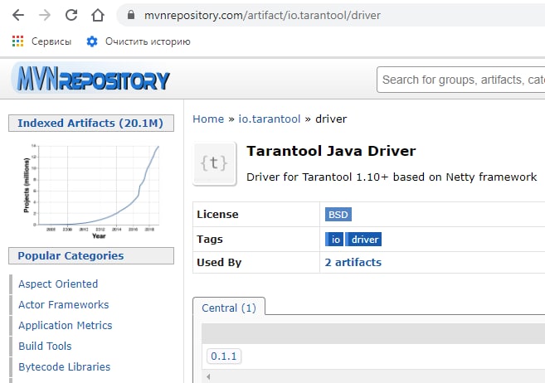The image size is (545, 383).
Task: Open the io tag
Action: tap(334, 240)
